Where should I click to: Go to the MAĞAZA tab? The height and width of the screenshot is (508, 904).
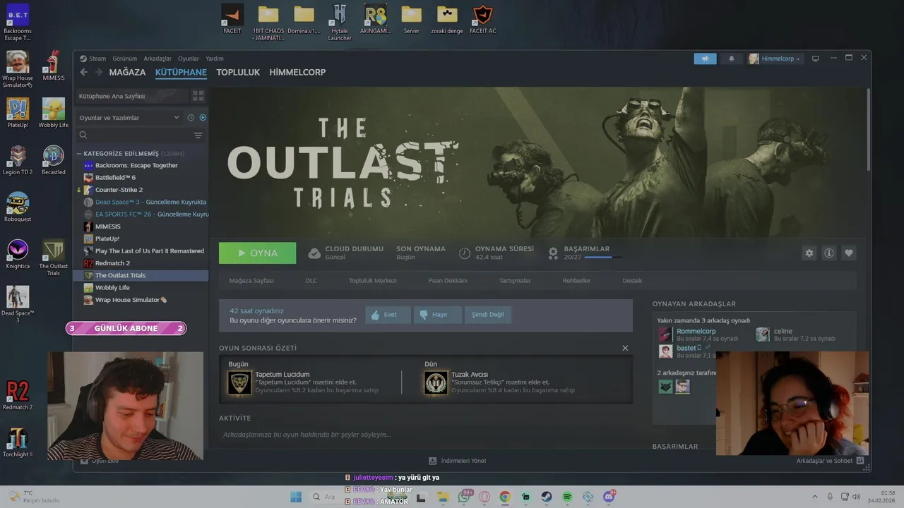tap(127, 72)
